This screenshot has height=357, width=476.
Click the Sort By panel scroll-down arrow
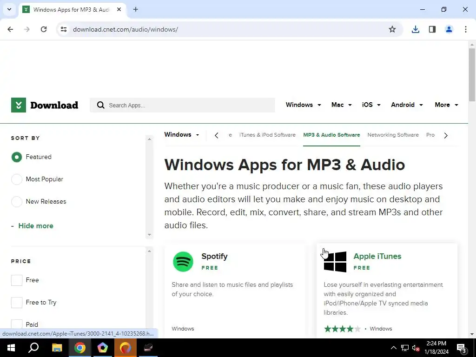[149, 235]
